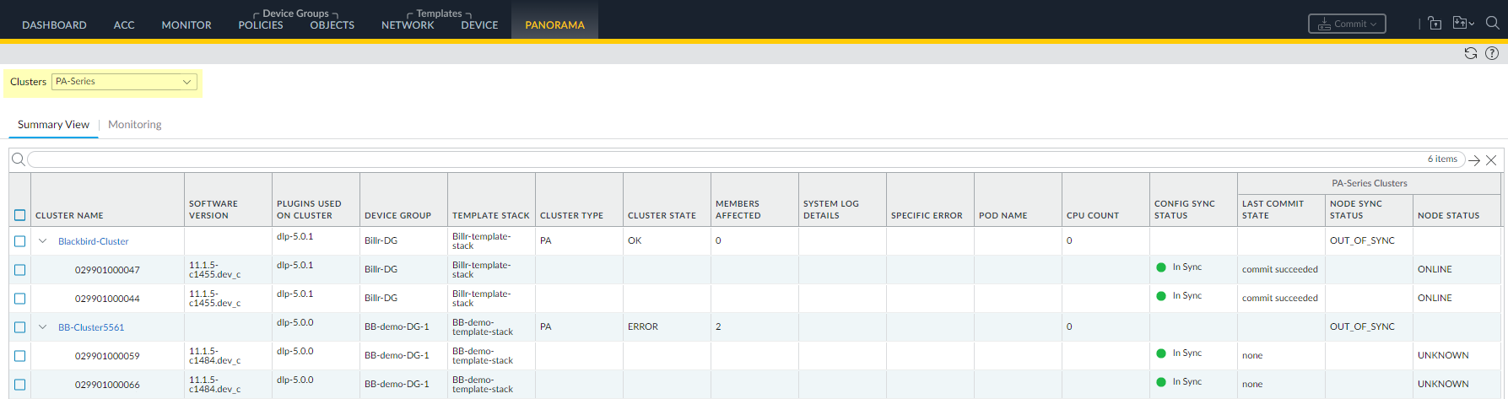
Task: Open the Clusters PA-Series dropdown
Action: click(124, 82)
